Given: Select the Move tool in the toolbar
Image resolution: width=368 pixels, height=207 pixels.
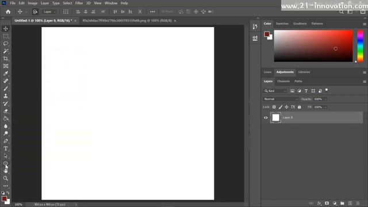Looking at the screenshot, I should (6, 29).
